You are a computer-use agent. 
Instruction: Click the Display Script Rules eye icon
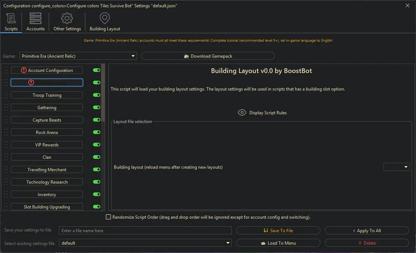pyautogui.click(x=242, y=112)
